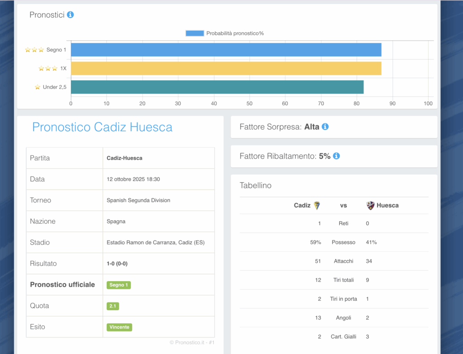
Task: Click the Cadiz team name in Tabellino
Action: (x=302, y=205)
